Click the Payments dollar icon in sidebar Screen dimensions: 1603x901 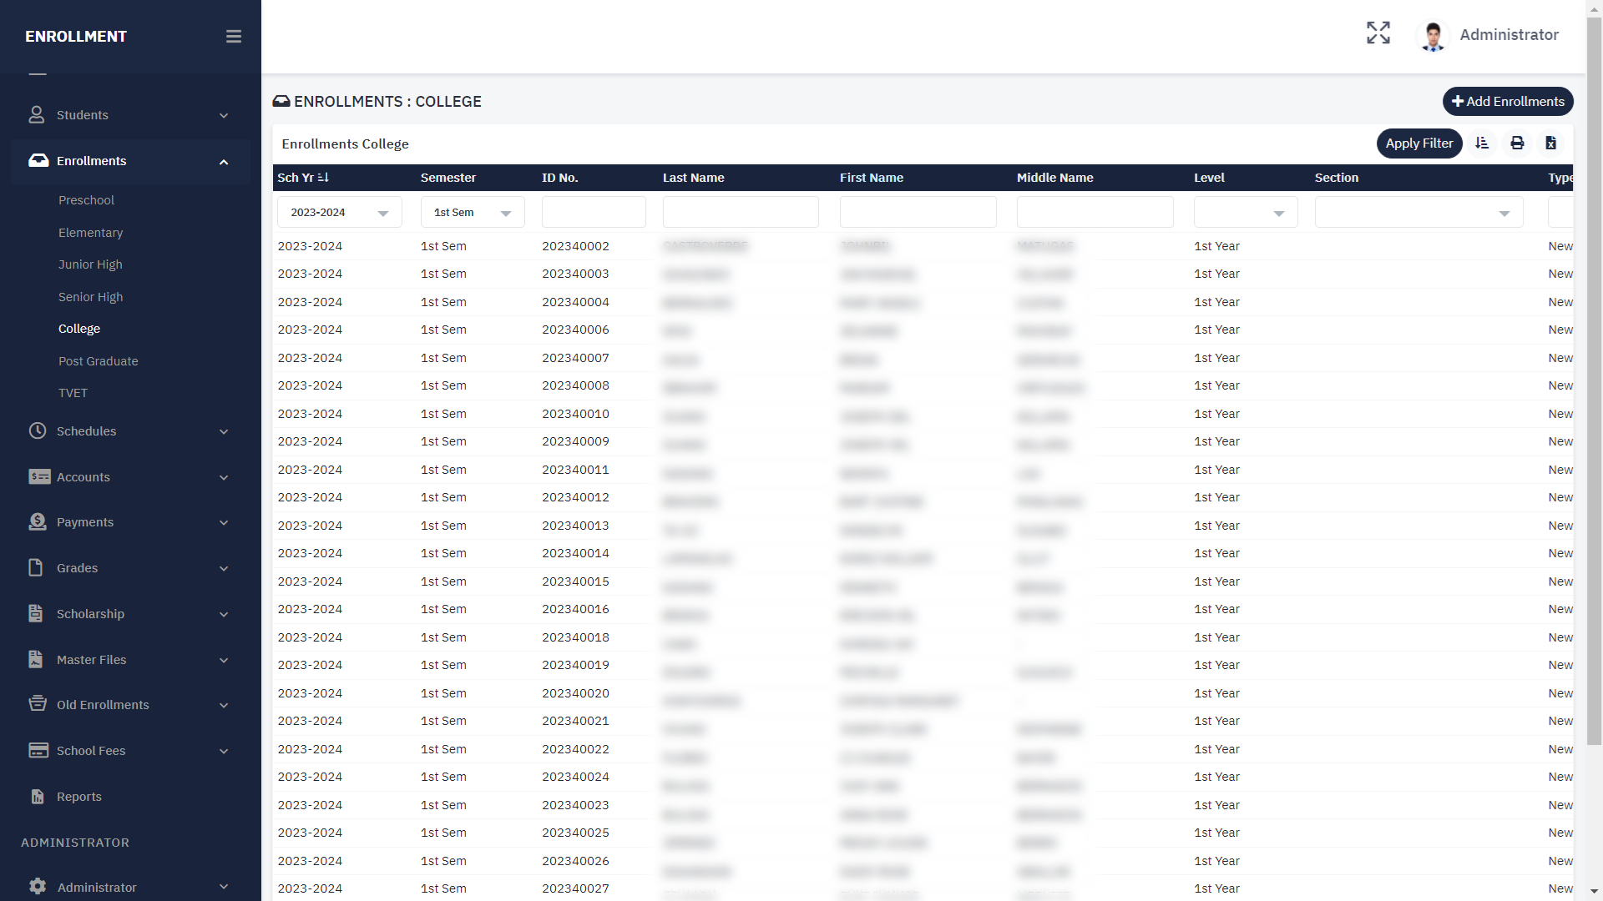point(38,522)
